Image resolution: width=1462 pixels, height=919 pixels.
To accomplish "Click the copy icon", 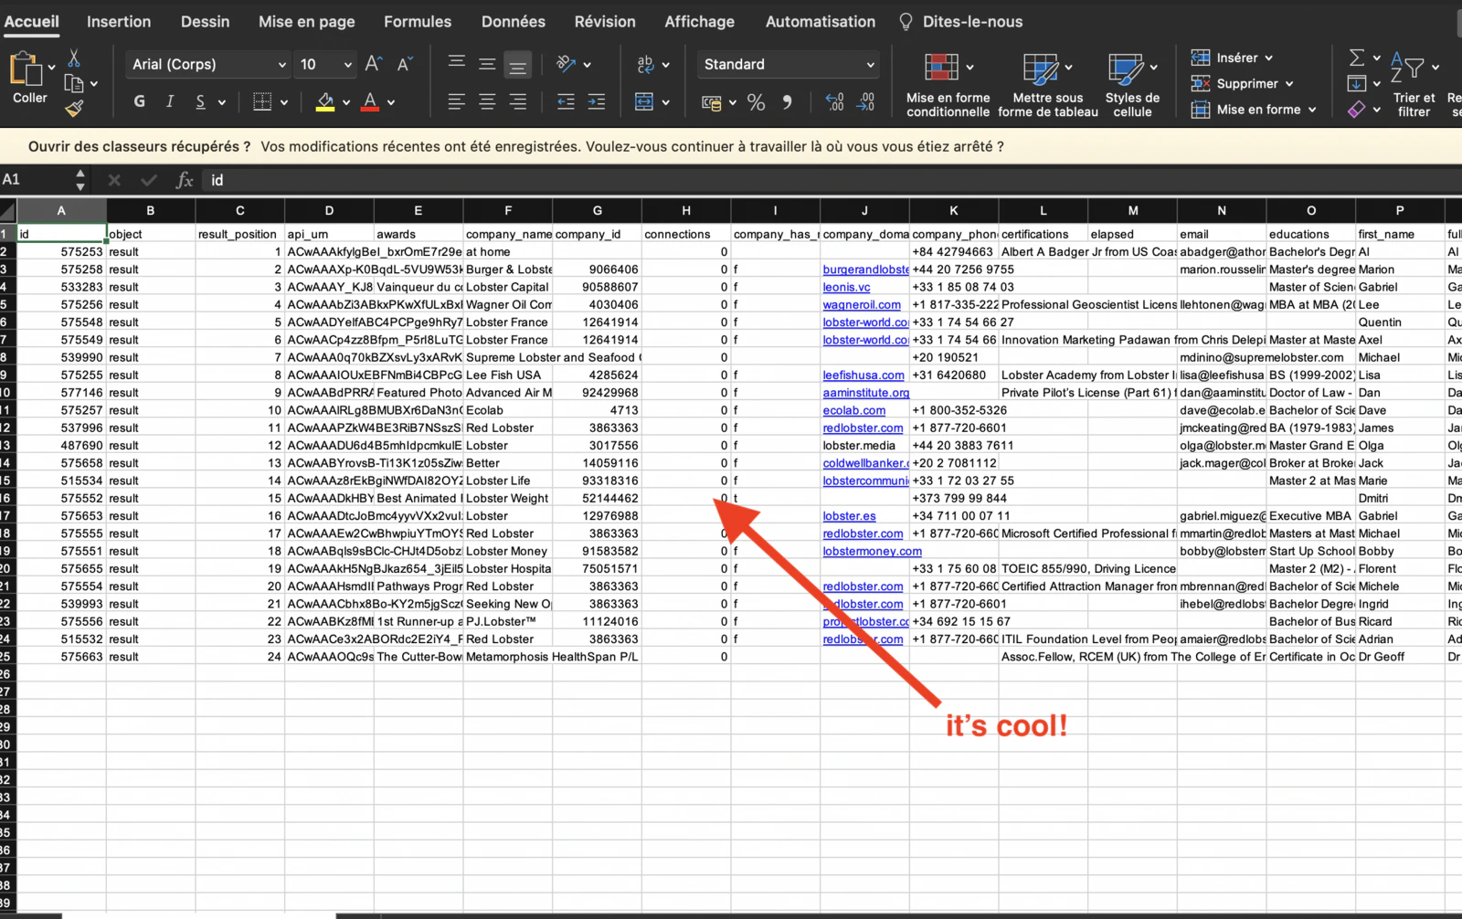I will coord(74,84).
